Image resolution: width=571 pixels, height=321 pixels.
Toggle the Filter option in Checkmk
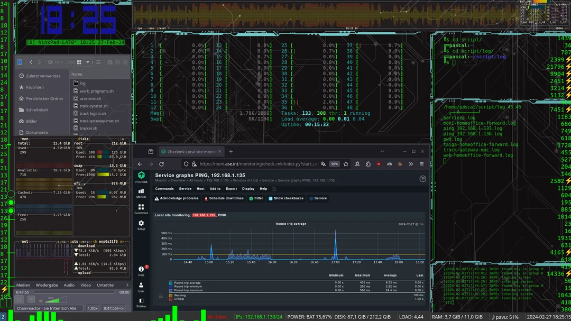[257, 198]
